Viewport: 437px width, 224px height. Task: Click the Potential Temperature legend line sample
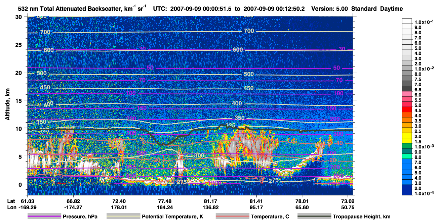coord(123,217)
